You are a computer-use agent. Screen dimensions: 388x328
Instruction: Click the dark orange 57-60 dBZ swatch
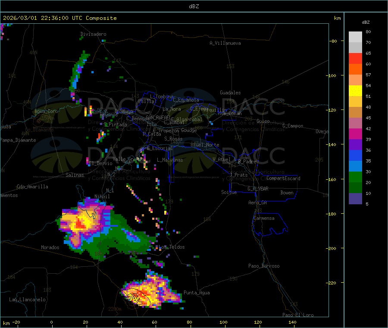[x=355, y=69]
